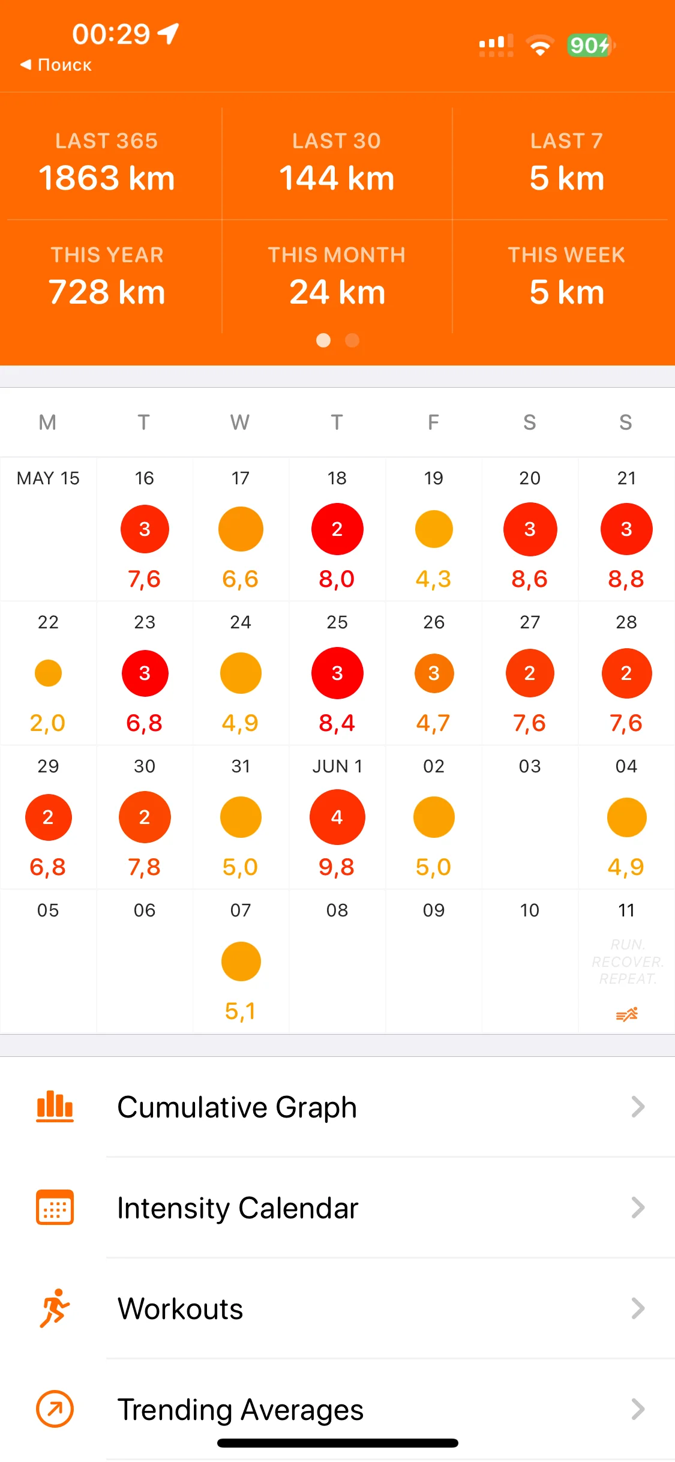This screenshot has height=1462, width=675.
Task: Select the 5,1 run on day 07
Action: [241, 961]
